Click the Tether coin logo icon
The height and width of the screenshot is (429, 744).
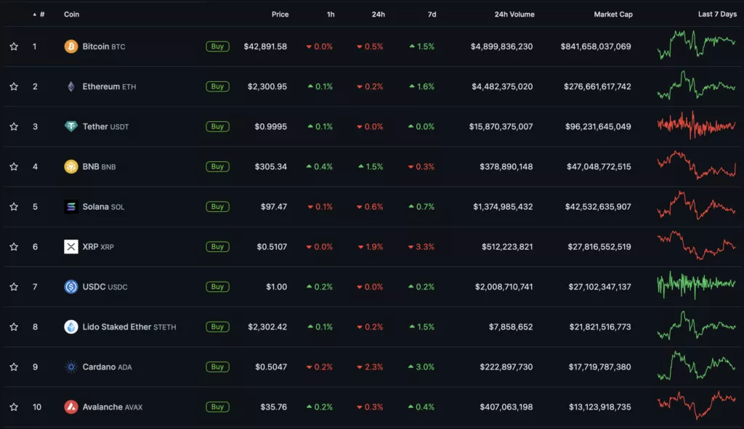[x=71, y=126]
